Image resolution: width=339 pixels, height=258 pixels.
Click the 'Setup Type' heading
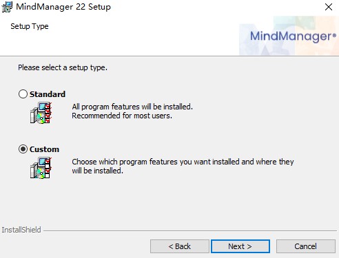tap(30, 26)
